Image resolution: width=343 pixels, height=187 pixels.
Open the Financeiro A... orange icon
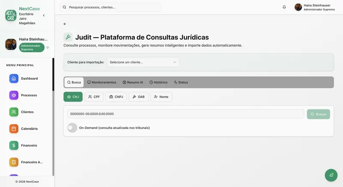14,162
